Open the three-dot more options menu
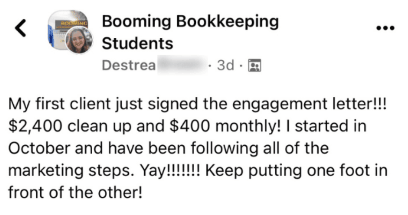This screenshot has width=408, height=215. click(x=385, y=28)
